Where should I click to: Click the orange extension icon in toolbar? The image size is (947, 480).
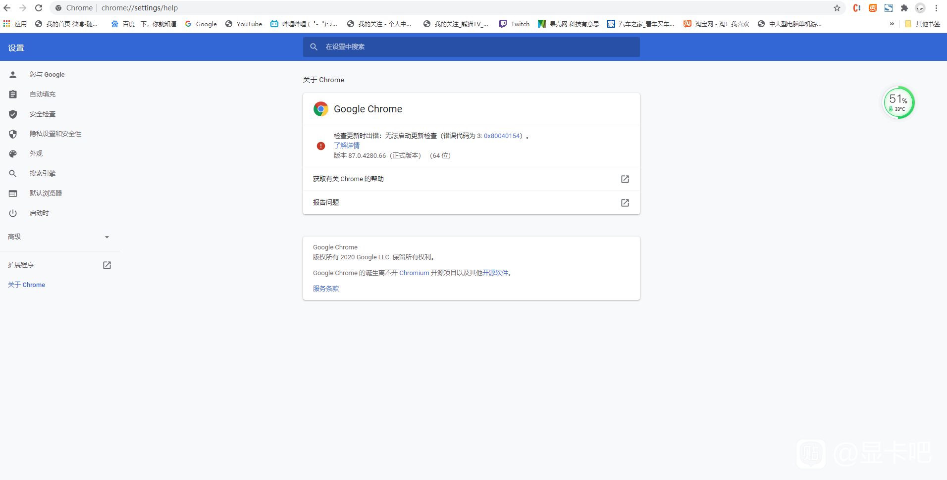(x=873, y=8)
